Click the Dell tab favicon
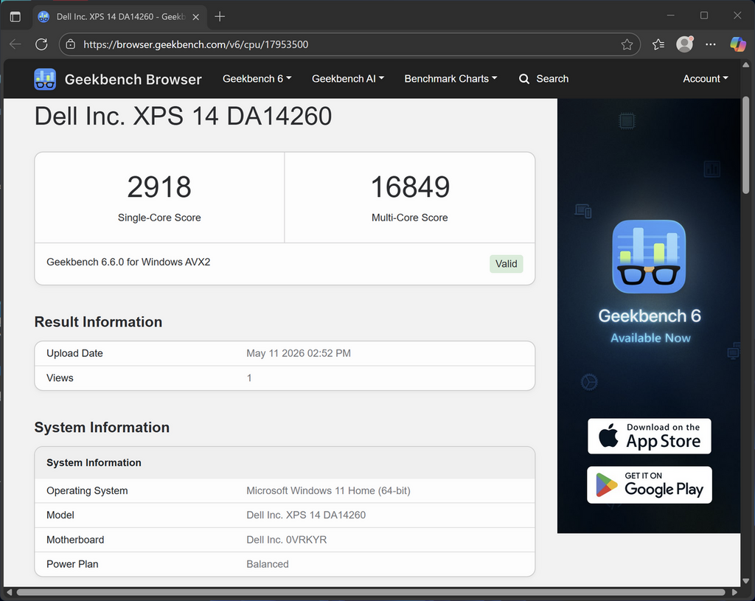This screenshot has width=755, height=601. [44, 17]
